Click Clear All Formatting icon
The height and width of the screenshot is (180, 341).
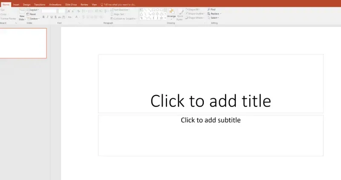78,11
